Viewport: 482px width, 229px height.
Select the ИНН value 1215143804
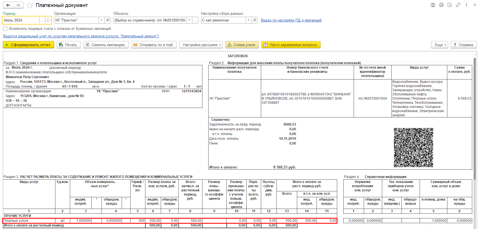click(192, 91)
